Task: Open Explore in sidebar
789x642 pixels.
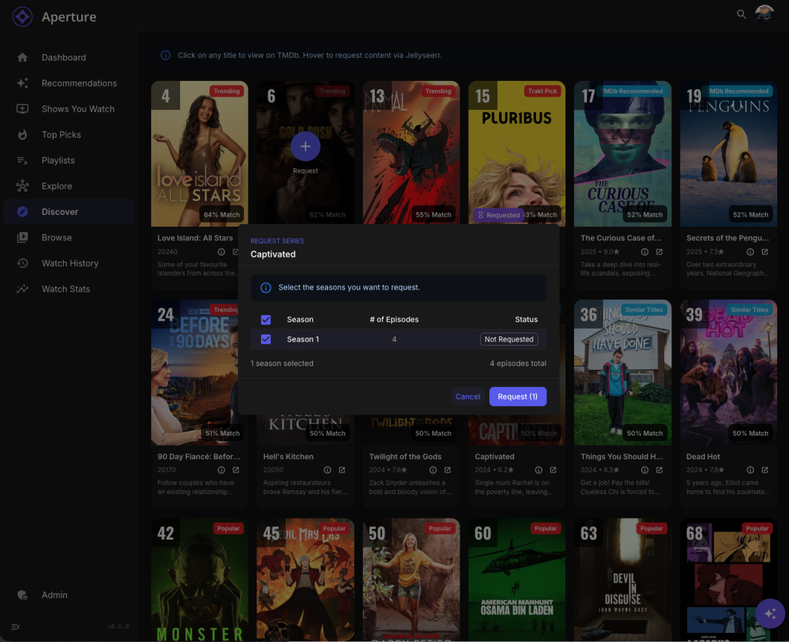Action: point(68,186)
